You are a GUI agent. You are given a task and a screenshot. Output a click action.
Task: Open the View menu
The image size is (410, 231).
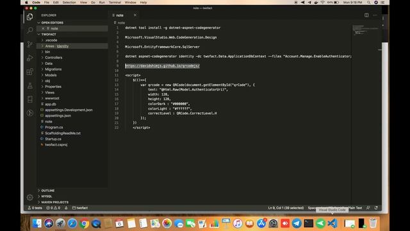[x=83, y=3]
